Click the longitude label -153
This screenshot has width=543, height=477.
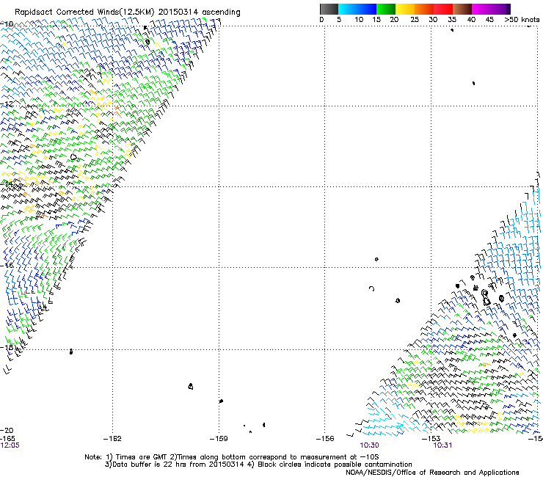(431, 439)
